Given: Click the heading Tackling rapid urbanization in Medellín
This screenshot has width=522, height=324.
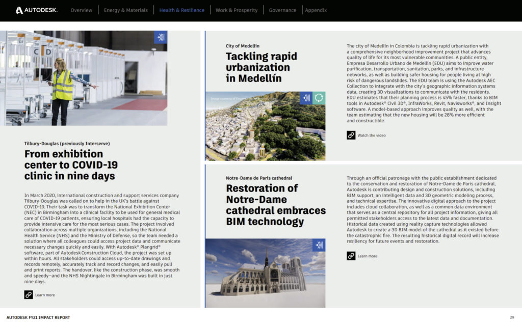Looking at the screenshot, I should (x=262, y=67).
